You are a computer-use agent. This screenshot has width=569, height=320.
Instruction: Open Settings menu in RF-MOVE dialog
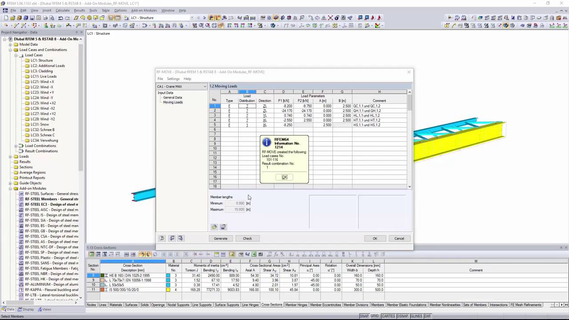173,79
